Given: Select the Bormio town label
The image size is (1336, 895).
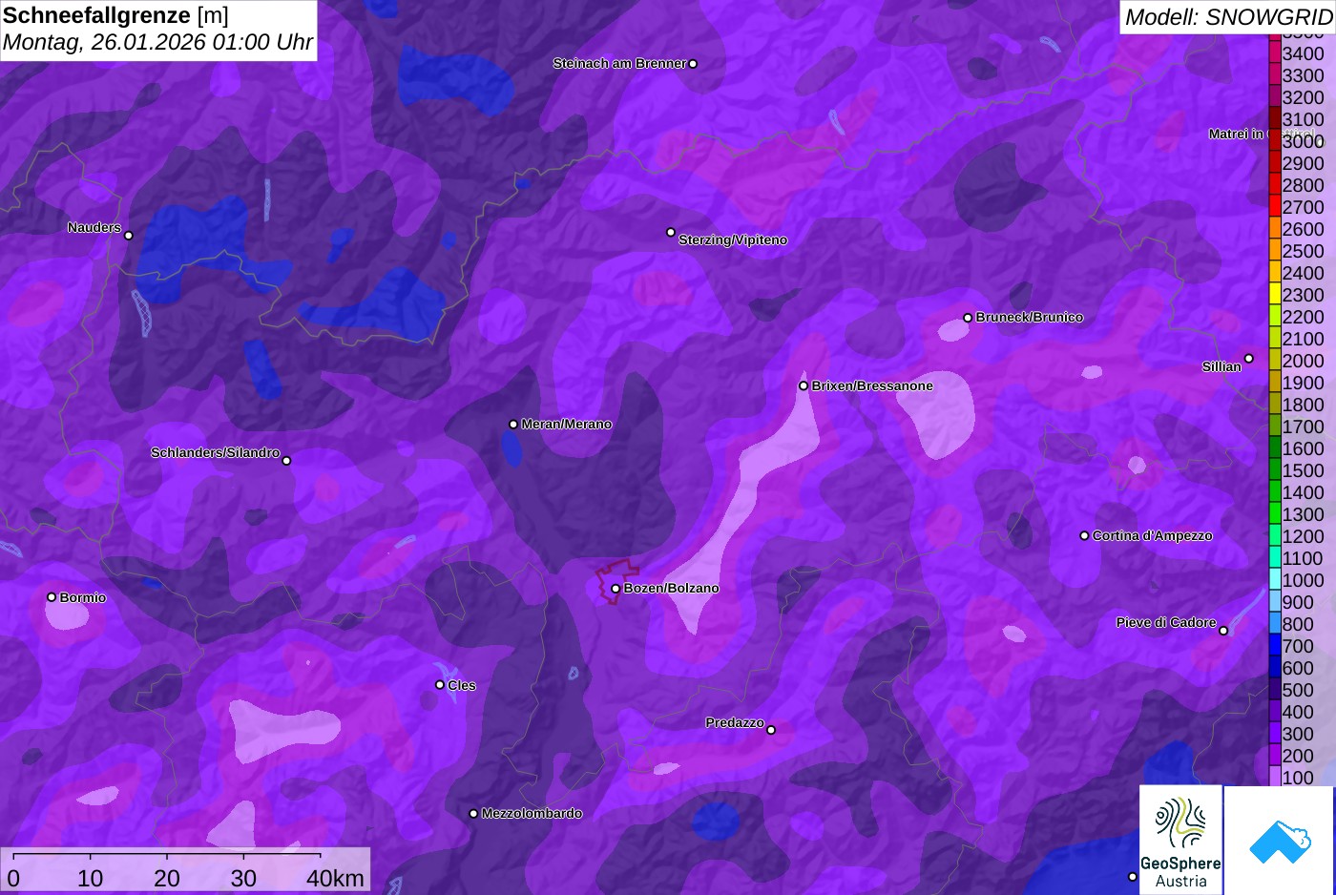Looking at the screenshot, I should click(83, 597).
